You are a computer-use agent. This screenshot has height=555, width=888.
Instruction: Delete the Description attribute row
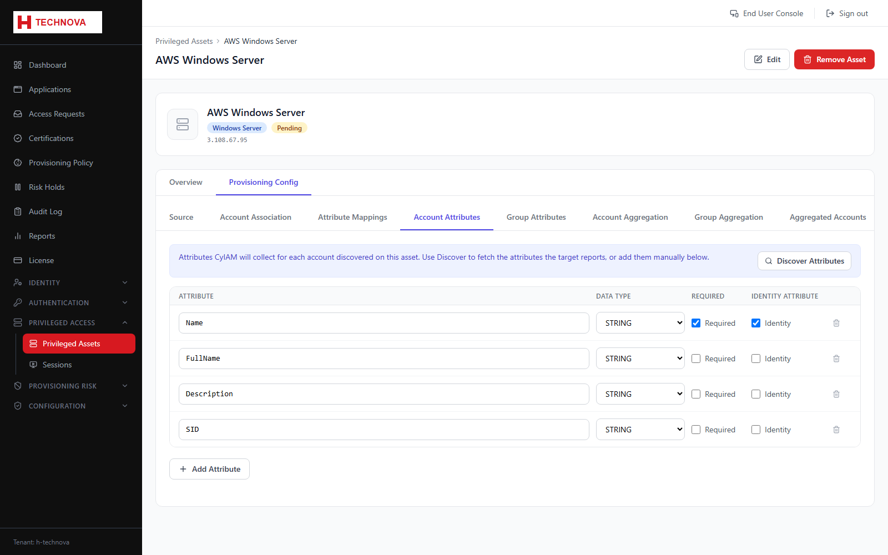(836, 394)
